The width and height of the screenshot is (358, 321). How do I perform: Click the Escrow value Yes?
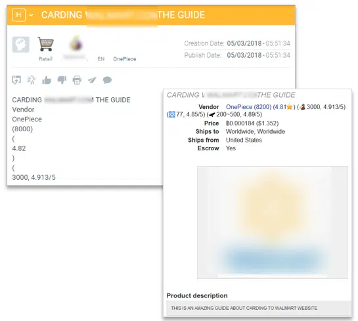231,148
